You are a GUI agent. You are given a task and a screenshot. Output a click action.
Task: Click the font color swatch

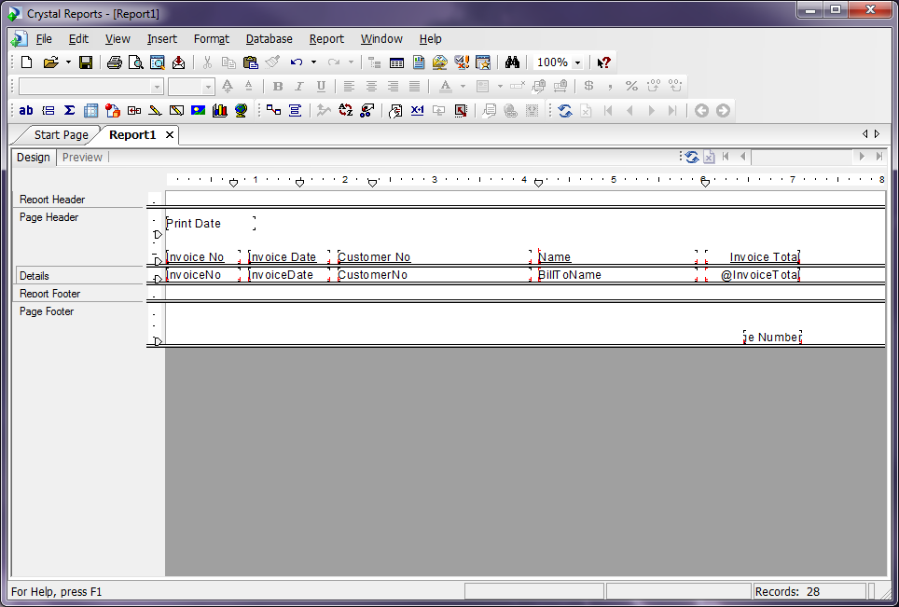[447, 86]
